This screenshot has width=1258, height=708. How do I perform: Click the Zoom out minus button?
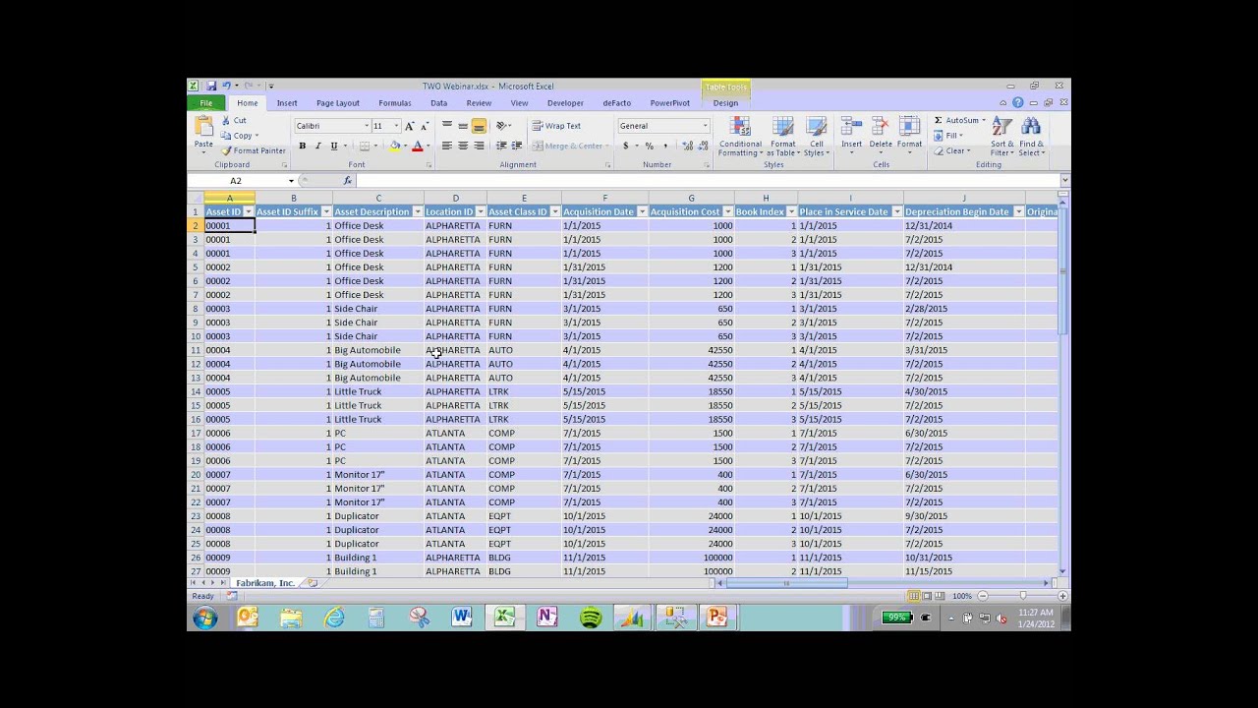point(982,596)
